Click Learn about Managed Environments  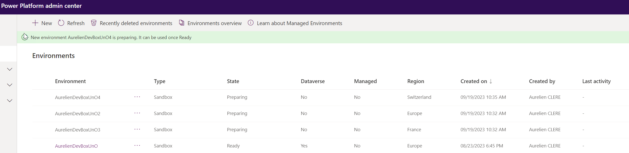(299, 23)
